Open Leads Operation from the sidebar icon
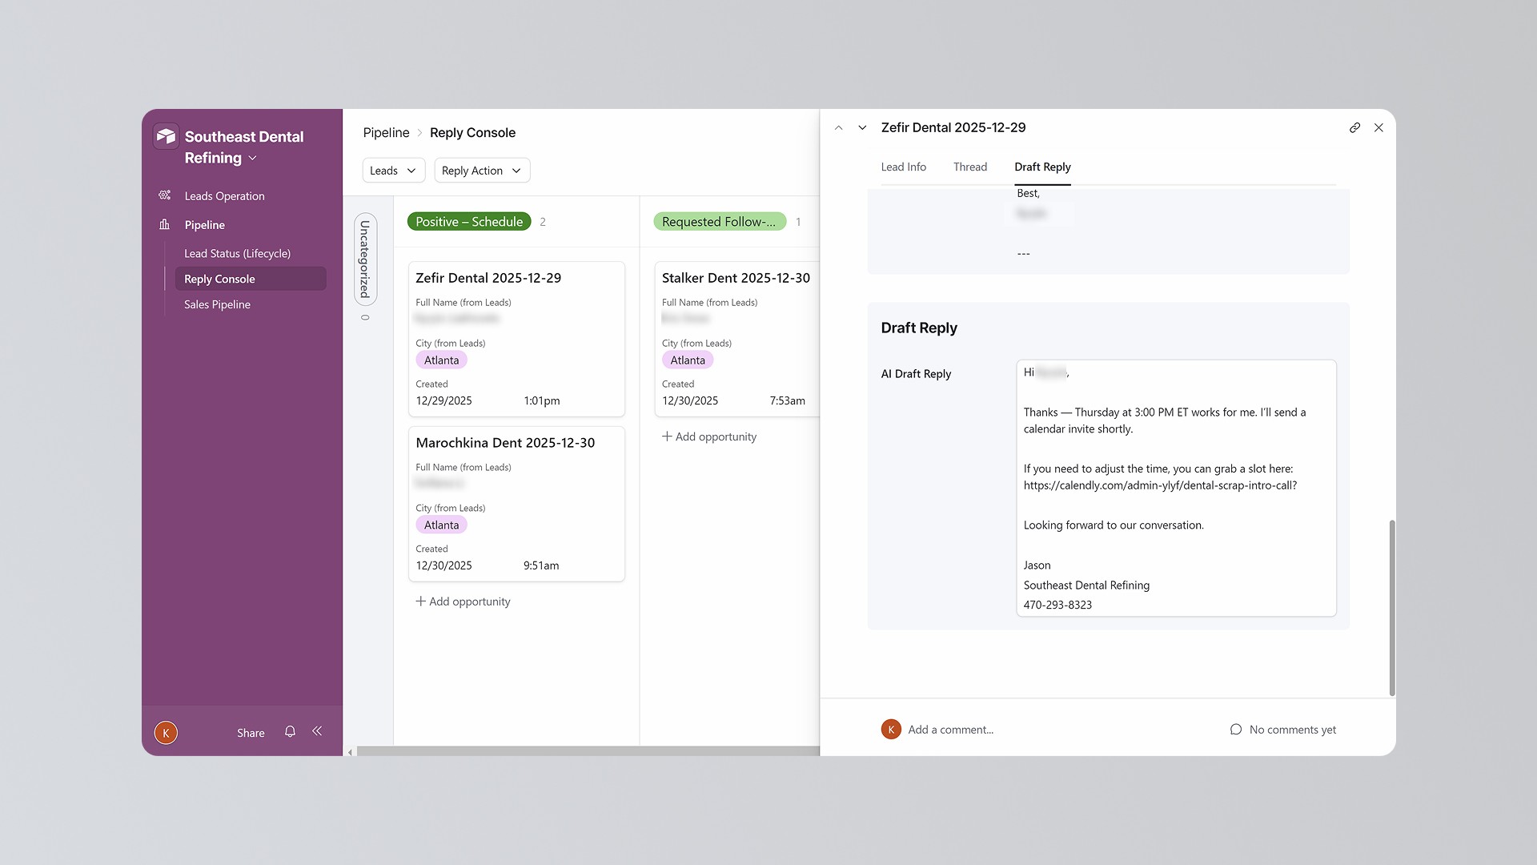 tap(165, 195)
